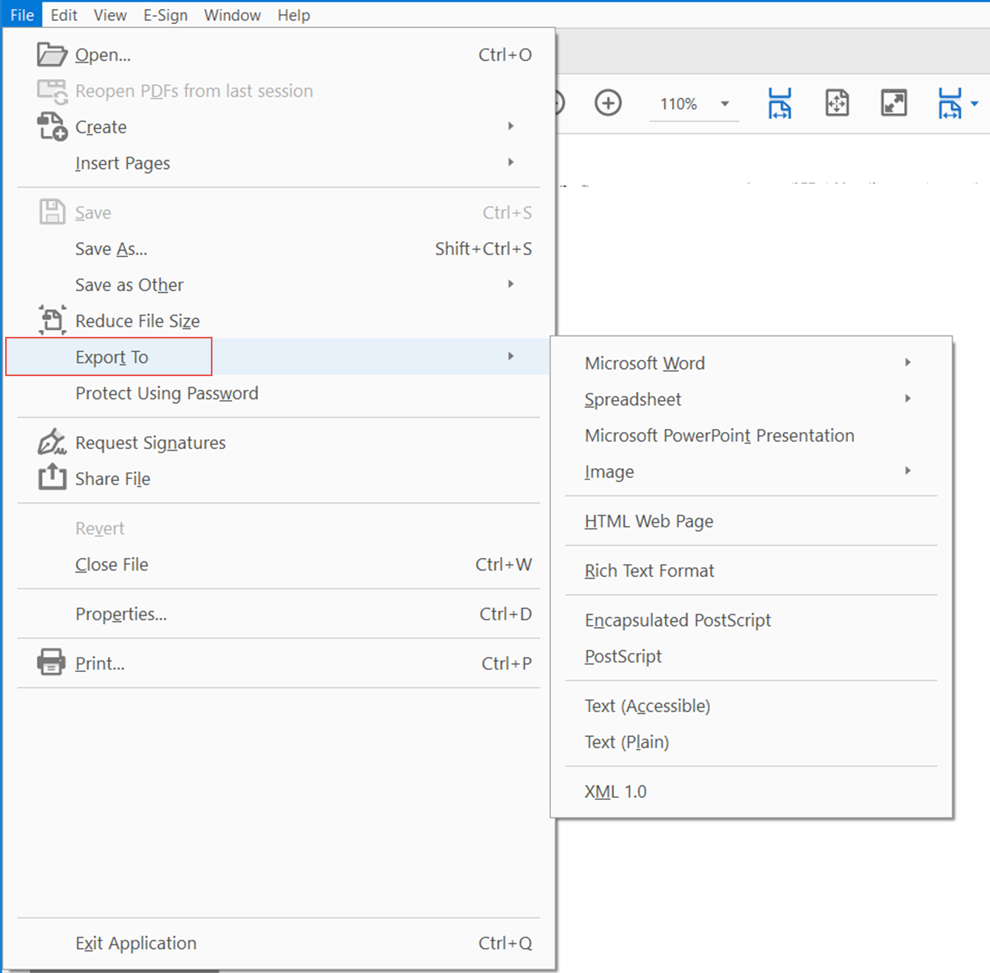The image size is (990, 973).
Task: Click the Open folder icon
Action: [52, 54]
